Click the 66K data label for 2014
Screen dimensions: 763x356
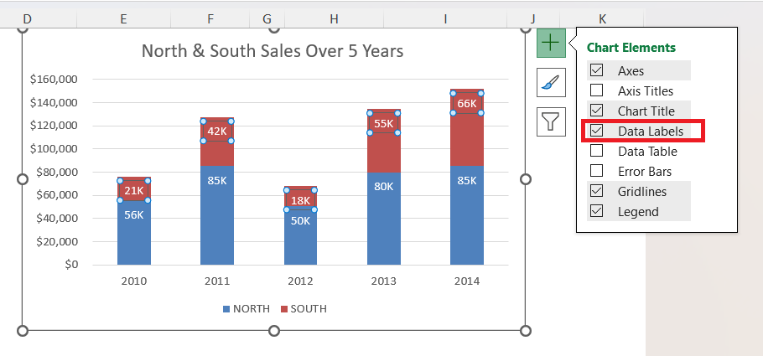point(467,104)
